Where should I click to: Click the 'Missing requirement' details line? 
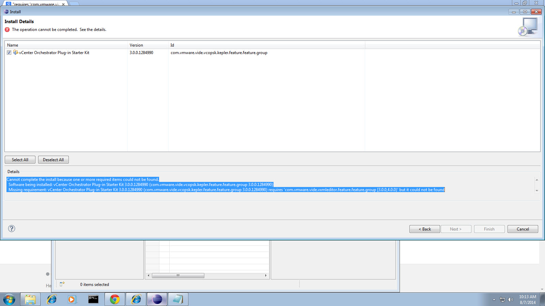click(x=227, y=190)
